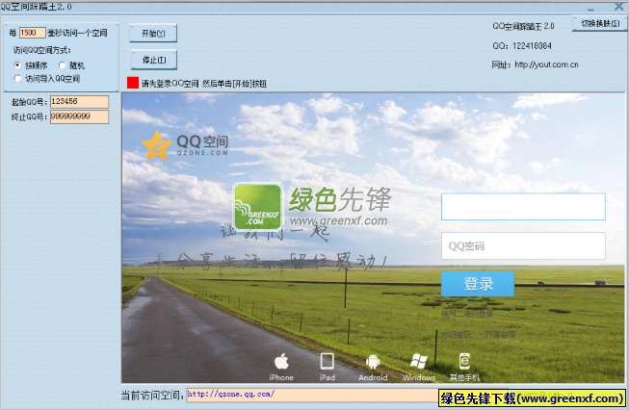Focus the QQ密码 password field
The image size is (629, 410).
pyautogui.click(x=523, y=245)
